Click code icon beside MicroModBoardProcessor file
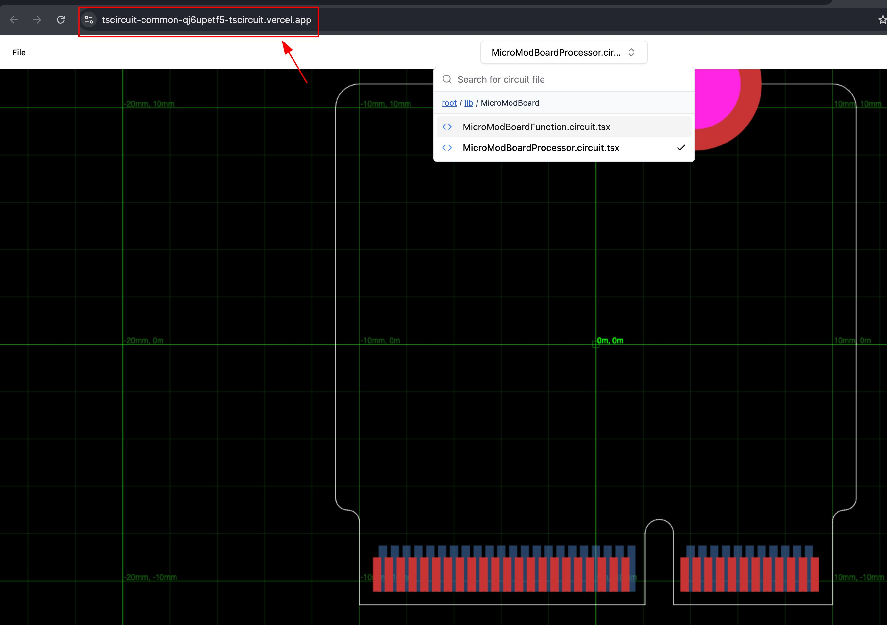This screenshot has width=887, height=625. (447, 147)
